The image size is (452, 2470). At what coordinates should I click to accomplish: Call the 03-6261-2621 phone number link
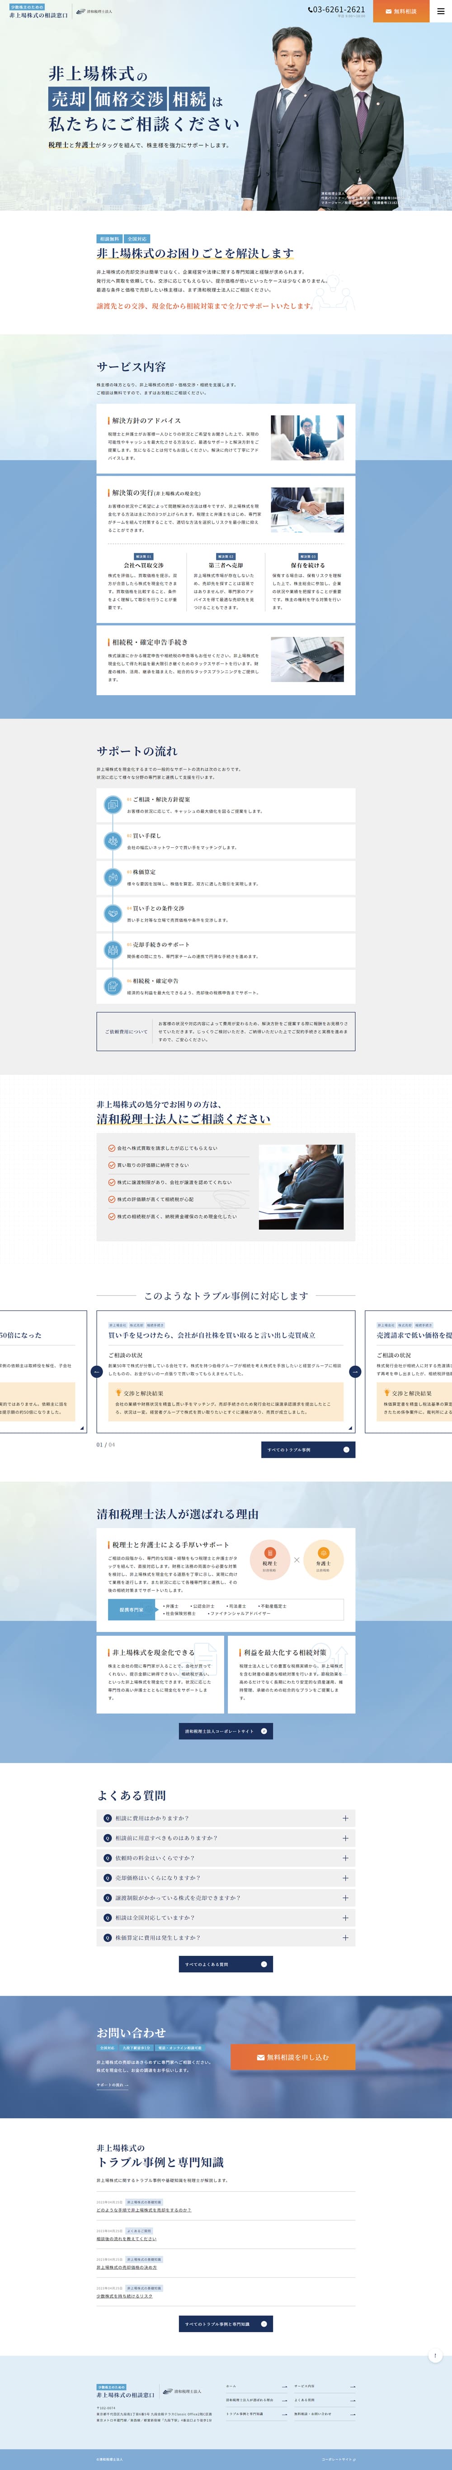pyautogui.click(x=336, y=10)
